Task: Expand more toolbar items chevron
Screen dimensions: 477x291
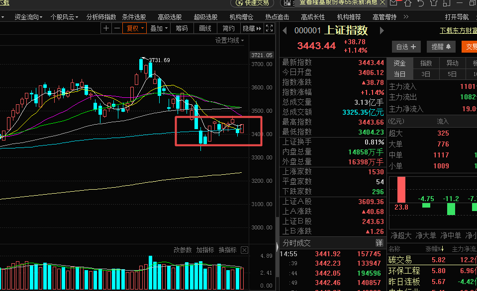Action: point(406,17)
